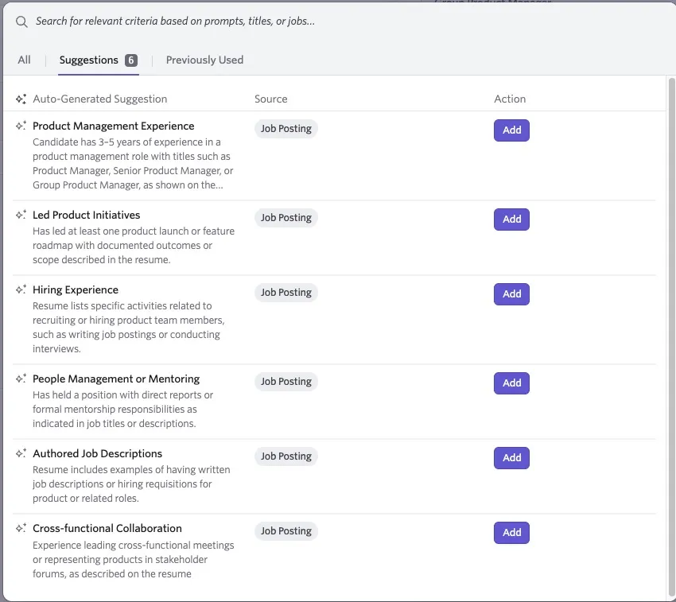Screen dimensions: 676x602
Task: Click the Suggestions count badge showing 6
Action: (x=131, y=60)
